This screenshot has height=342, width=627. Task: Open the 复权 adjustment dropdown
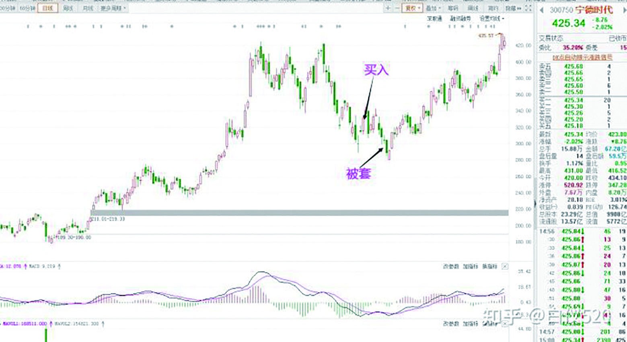click(x=413, y=8)
